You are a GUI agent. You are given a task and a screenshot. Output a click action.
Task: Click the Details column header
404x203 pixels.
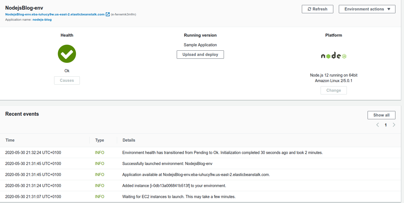(129, 140)
